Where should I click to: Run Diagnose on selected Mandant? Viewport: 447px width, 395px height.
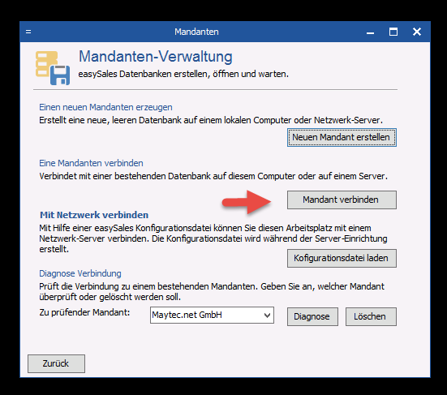point(312,316)
